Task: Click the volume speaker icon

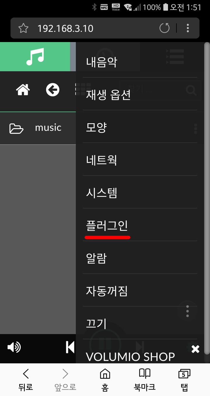Action: point(14,348)
